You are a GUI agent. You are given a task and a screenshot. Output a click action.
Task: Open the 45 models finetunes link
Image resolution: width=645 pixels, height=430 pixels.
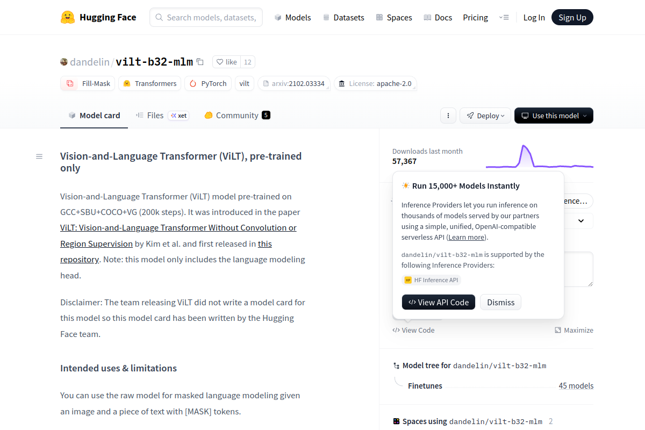[576, 385]
